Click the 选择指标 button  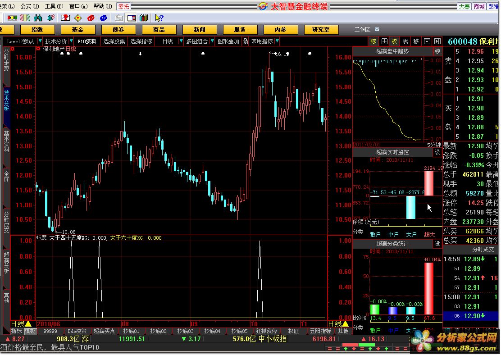(141, 41)
